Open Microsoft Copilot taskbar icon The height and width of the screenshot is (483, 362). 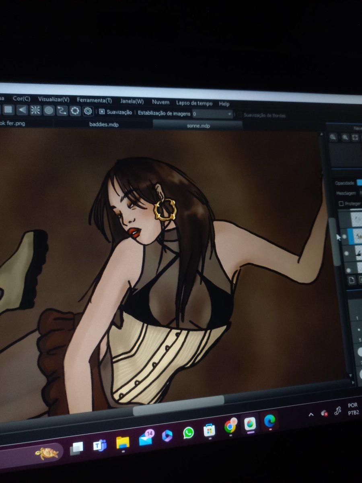point(167,436)
